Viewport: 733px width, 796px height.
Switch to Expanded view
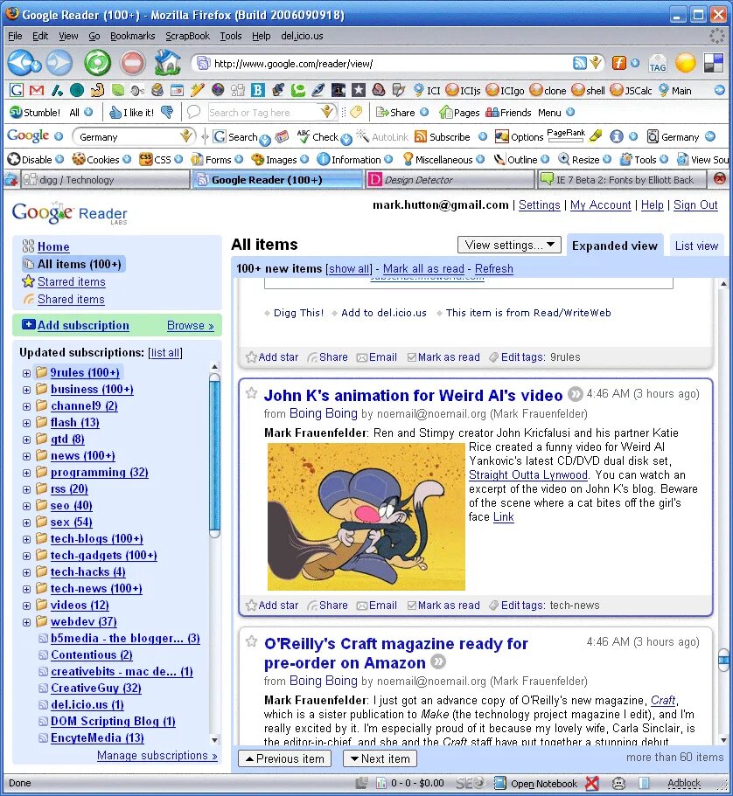[x=615, y=246]
